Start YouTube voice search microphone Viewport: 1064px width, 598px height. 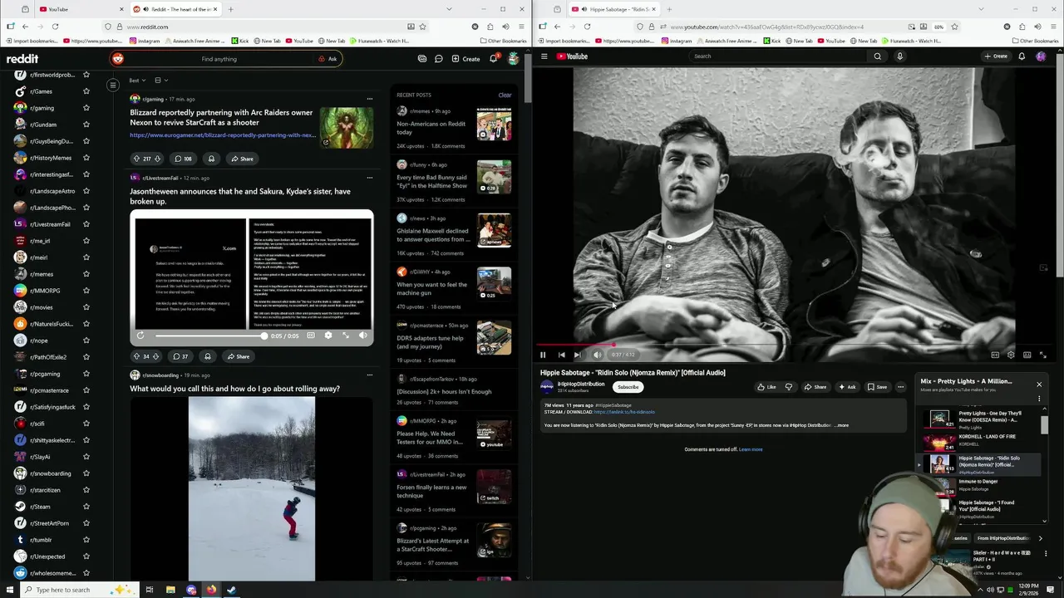pyautogui.click(x=899, y=56)
